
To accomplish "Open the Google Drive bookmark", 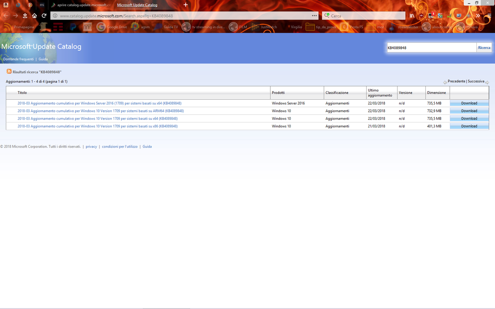I will click(x=112, y=27).
